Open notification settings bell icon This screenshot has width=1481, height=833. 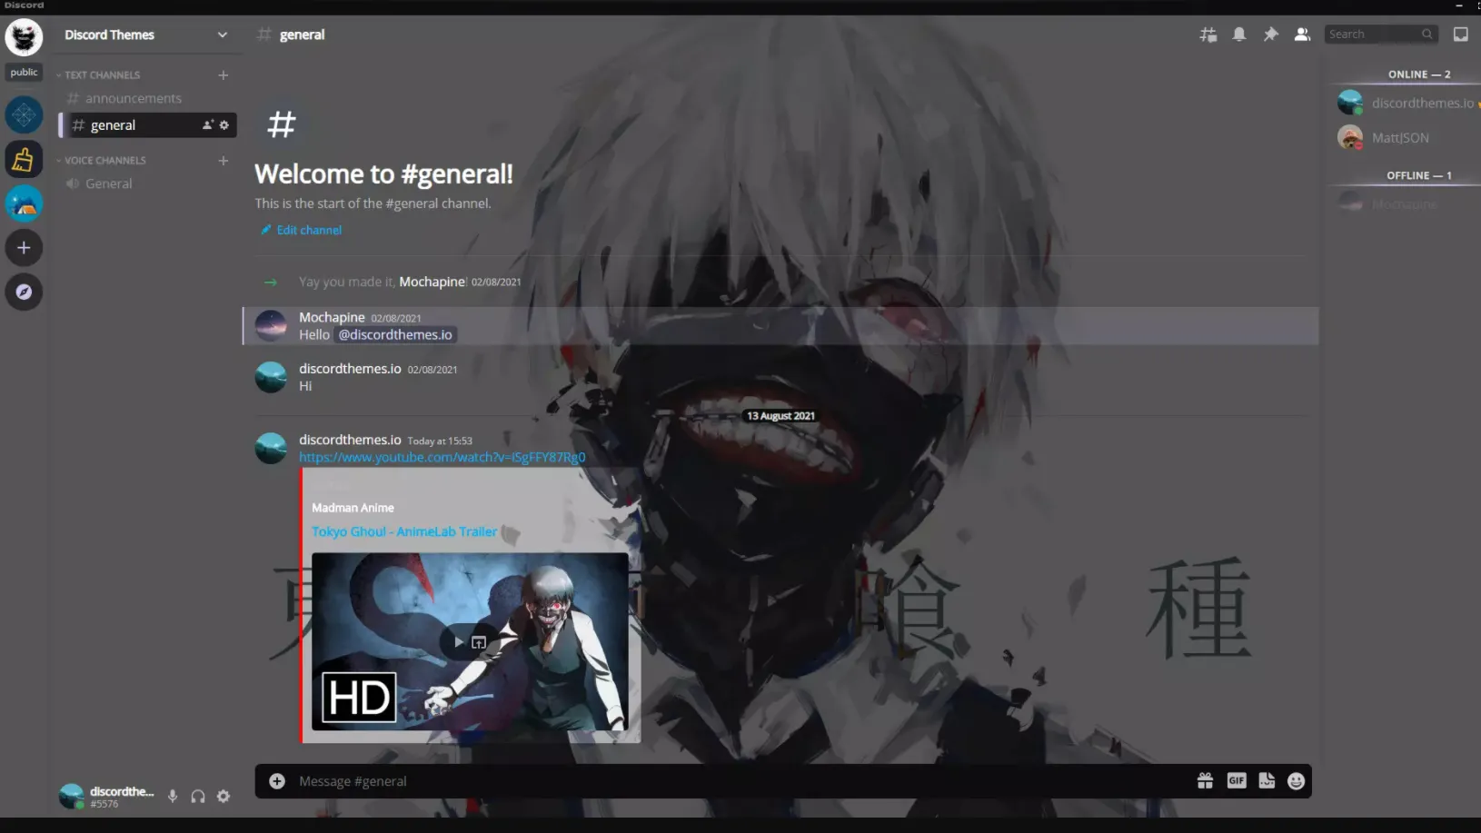coord(1239,35)
